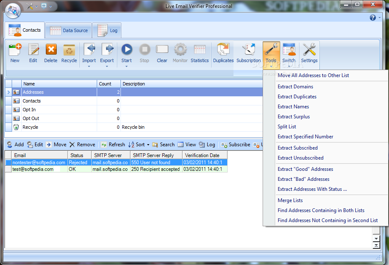Open the Settings toolbar icon
Viewport: 389px width, 265px height.
coord(309,50)
